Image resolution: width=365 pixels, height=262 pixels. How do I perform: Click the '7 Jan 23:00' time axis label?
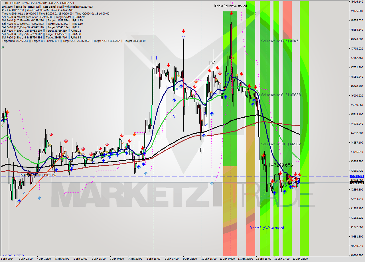pyautogui.click(x=135, y=259)
